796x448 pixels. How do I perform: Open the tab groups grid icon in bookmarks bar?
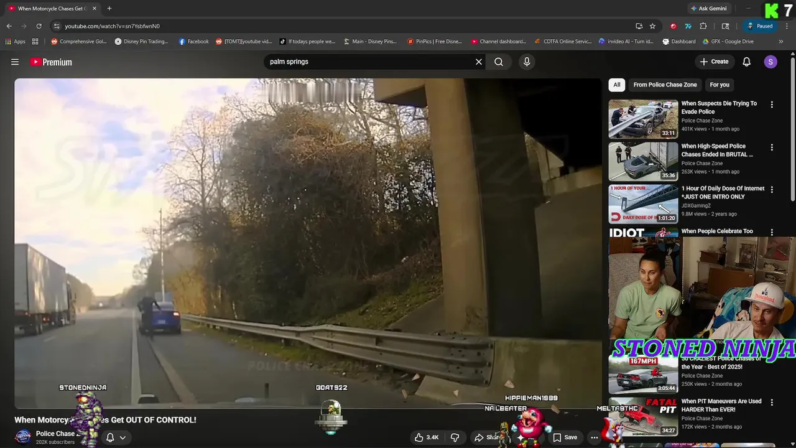(35, 42)
